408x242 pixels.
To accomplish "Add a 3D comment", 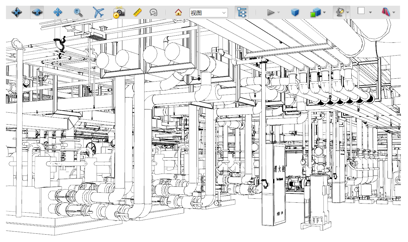I will (154, 13).
